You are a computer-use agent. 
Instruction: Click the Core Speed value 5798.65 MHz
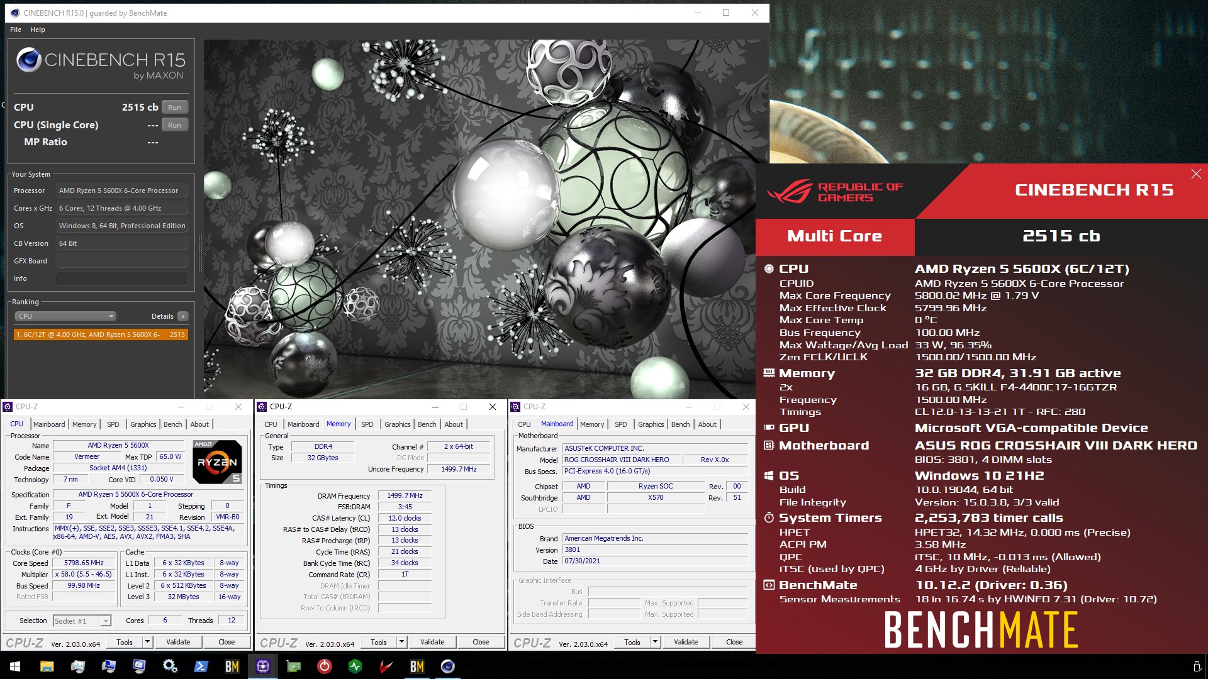tap(84, 563)
